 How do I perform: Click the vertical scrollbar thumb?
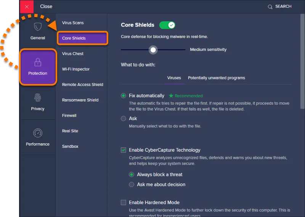(x=302, y=61)
